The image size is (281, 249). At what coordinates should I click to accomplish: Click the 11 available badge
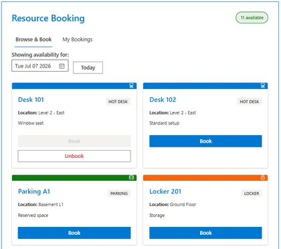click(252, 17)
